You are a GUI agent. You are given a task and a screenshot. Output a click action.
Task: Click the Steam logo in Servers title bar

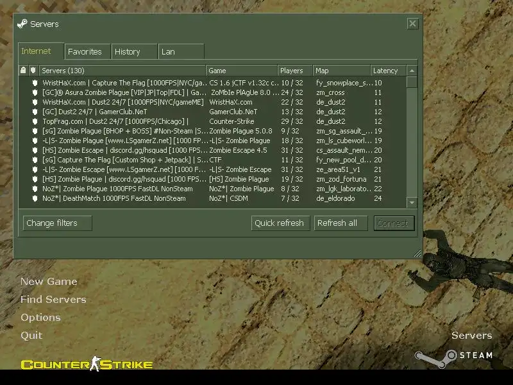(22, 24)
